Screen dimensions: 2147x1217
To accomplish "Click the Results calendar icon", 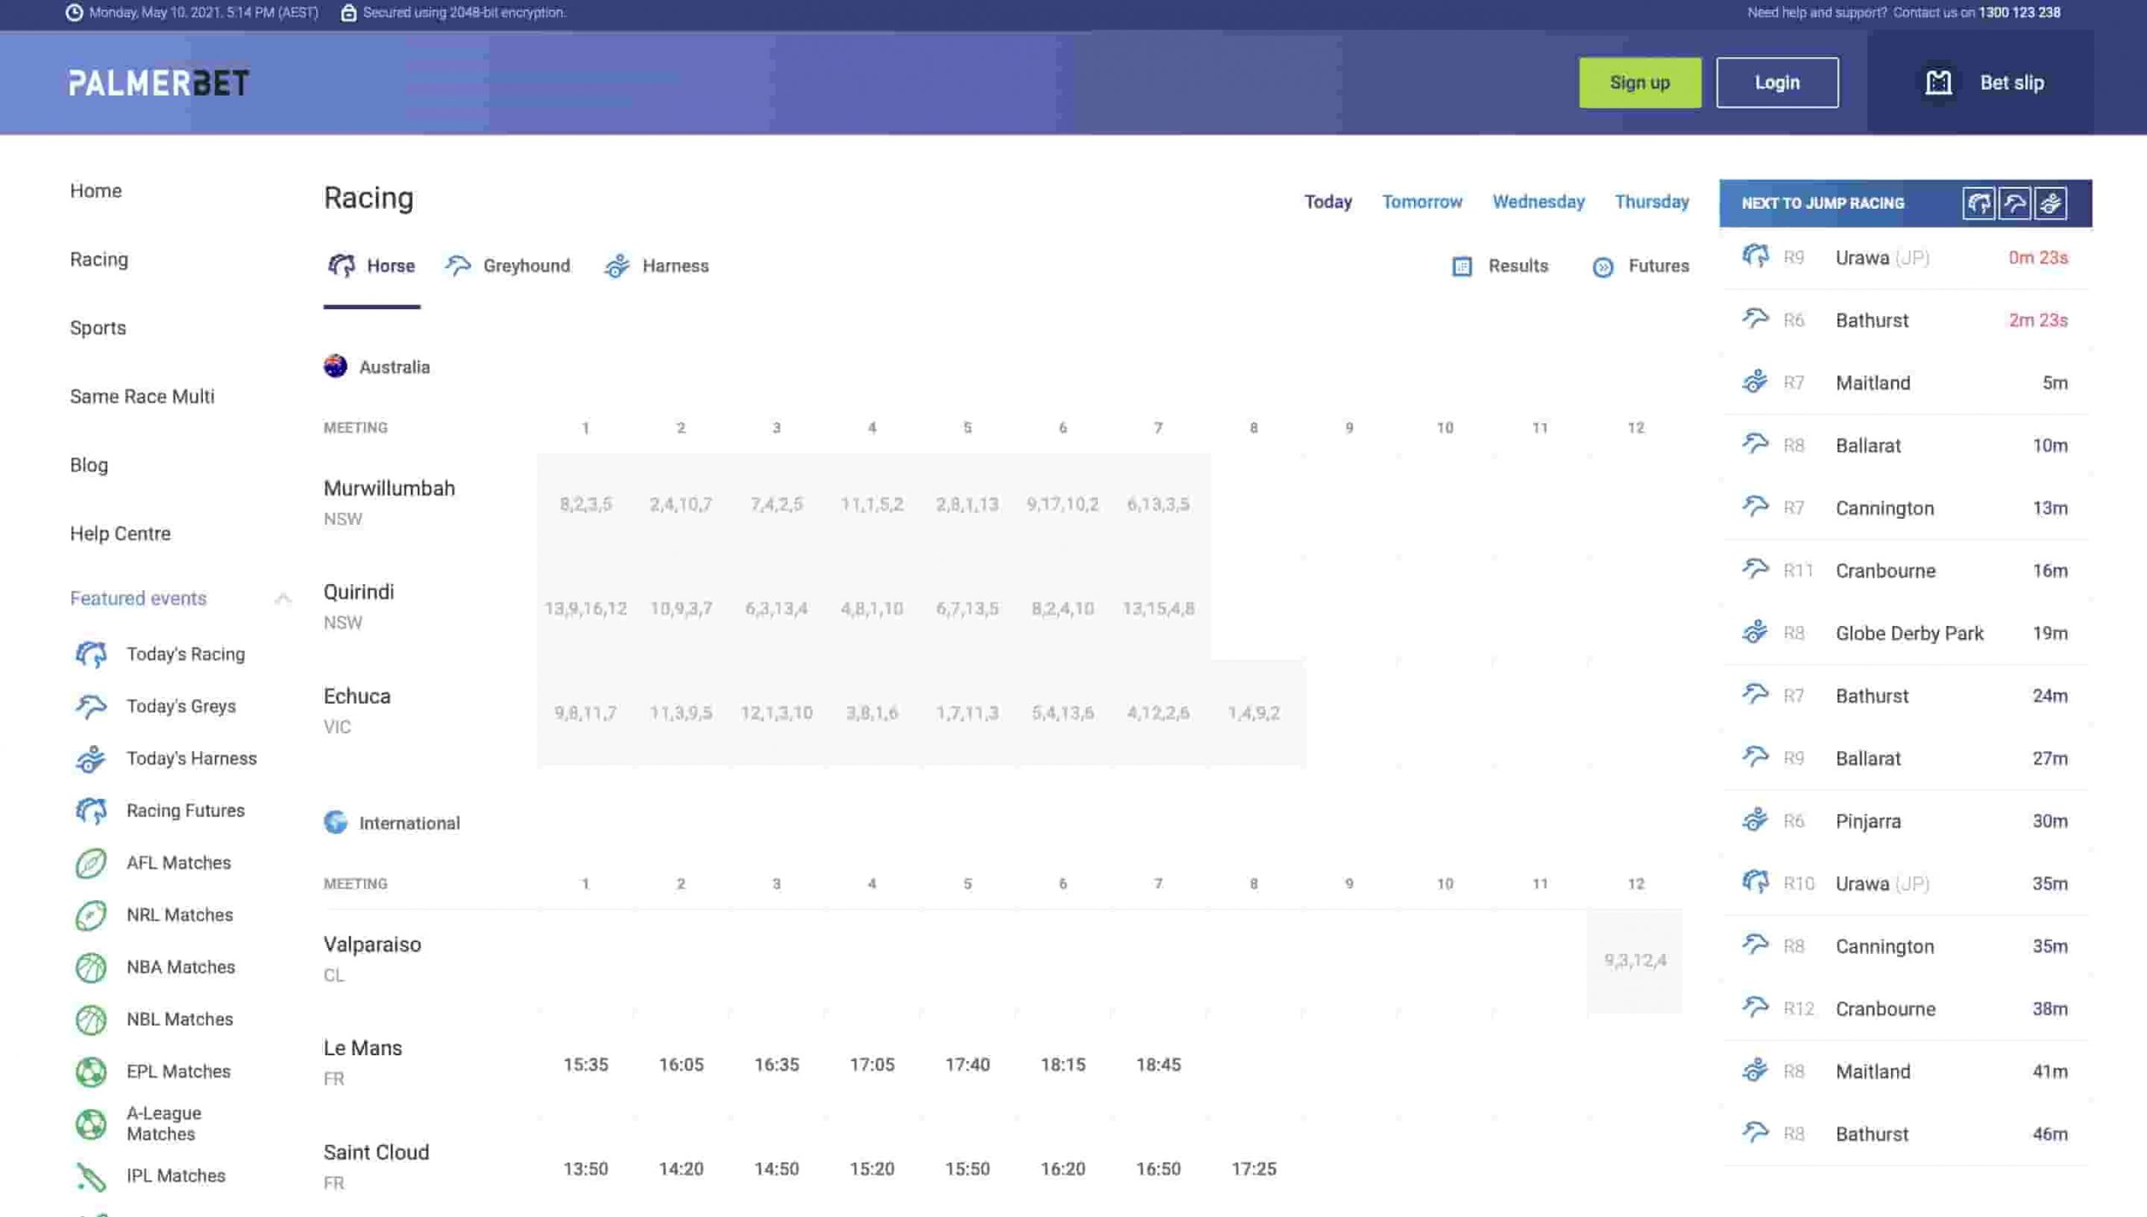I will pos(1462,266).
